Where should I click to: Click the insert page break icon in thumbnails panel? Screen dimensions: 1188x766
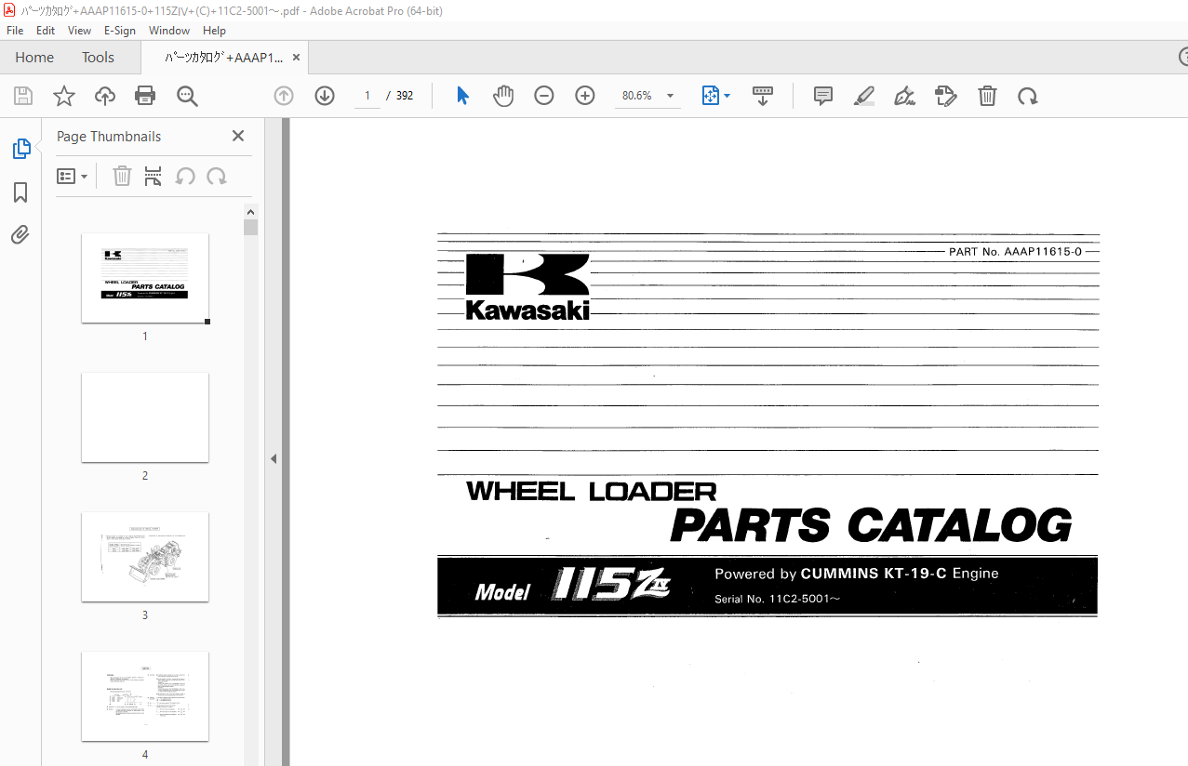[x=154, y=176]
